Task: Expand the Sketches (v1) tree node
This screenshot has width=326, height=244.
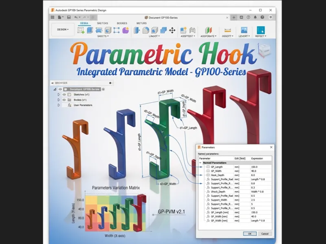Action: (x=59, y=95)
